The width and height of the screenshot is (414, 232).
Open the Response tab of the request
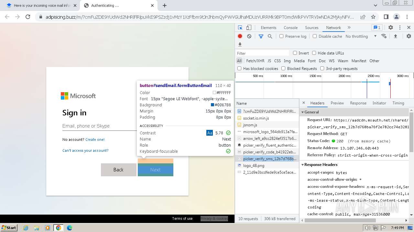click(358, 103)
